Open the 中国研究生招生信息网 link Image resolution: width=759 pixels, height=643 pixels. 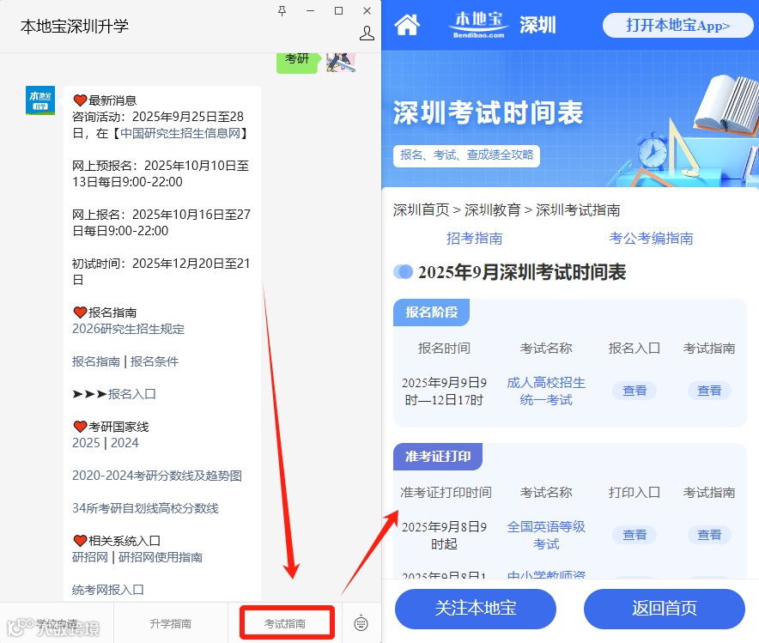click(180, 133)
